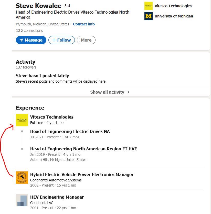Open the University of Michigan link

(x=174, y=16)
